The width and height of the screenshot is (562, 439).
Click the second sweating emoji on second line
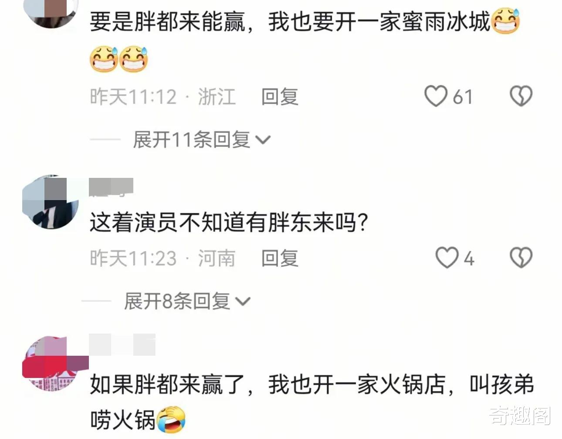click(x=134, y=59)
